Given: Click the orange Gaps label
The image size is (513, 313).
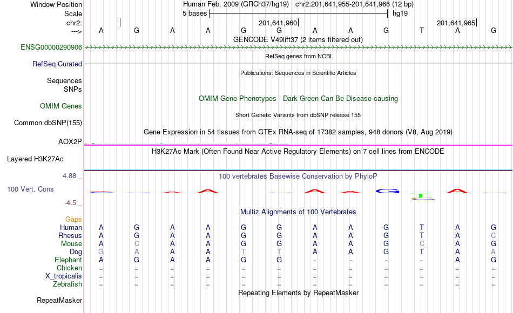Looking at the screenshot, I should point(73,220).
